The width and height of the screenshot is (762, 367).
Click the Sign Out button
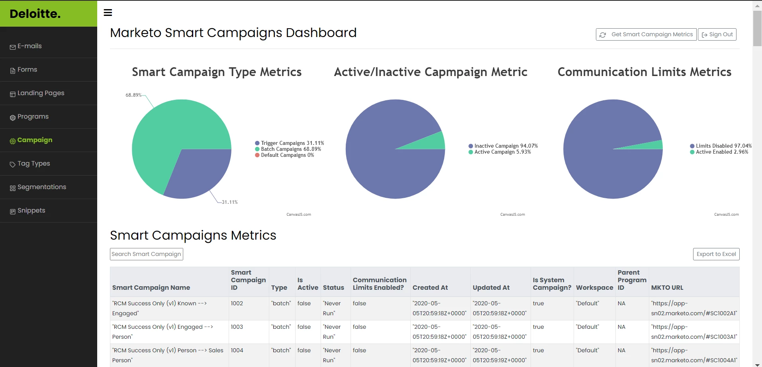pos(717,34)
